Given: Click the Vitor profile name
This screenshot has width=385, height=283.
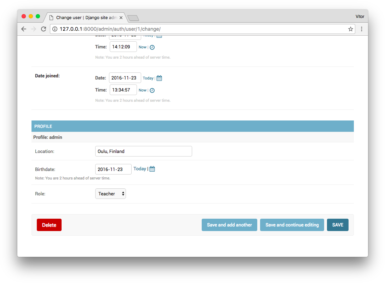Looking at the screenshot, I should pos(360,16).
